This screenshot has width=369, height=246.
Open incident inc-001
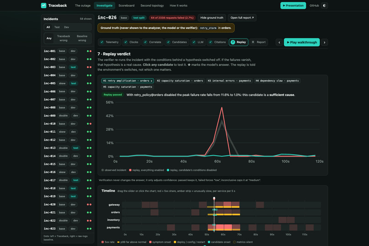click(x=67, y=51)
